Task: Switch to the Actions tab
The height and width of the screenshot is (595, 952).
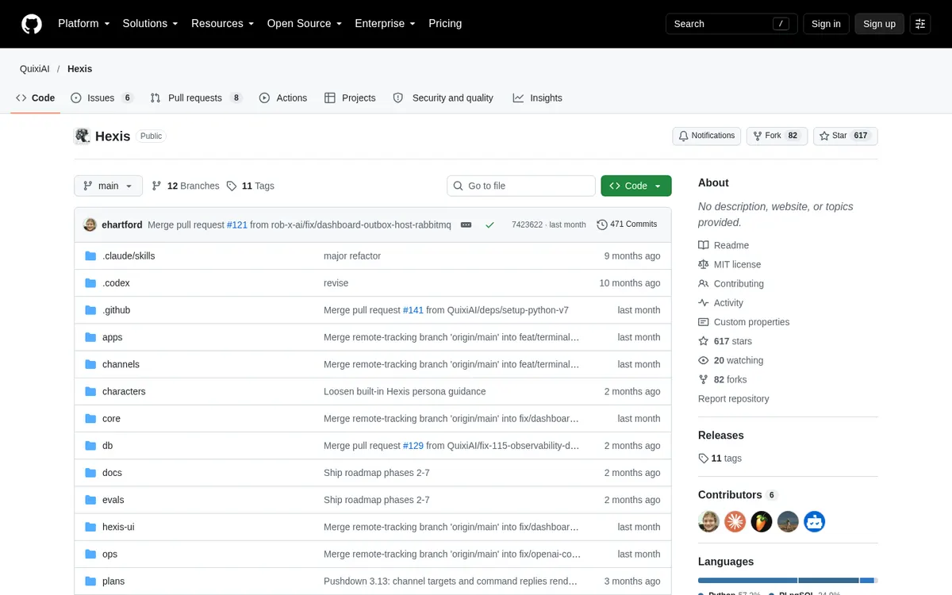Action: click(283, 98)
